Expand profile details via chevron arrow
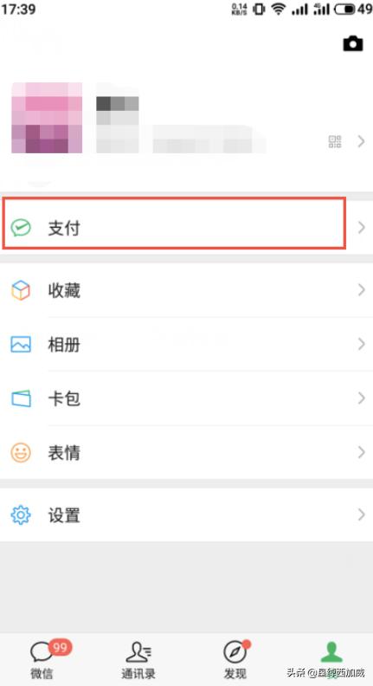The width and height of the screenshot is (373, 686). click(361, 141)
